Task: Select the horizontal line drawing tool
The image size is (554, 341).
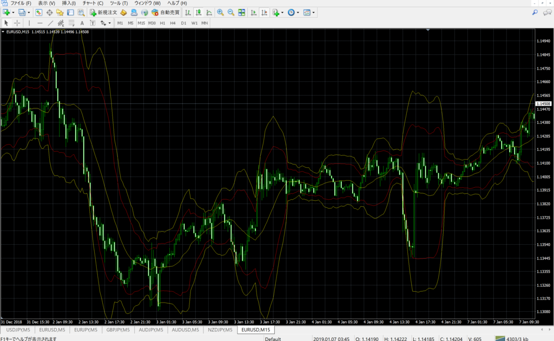Action: point(39,23)
